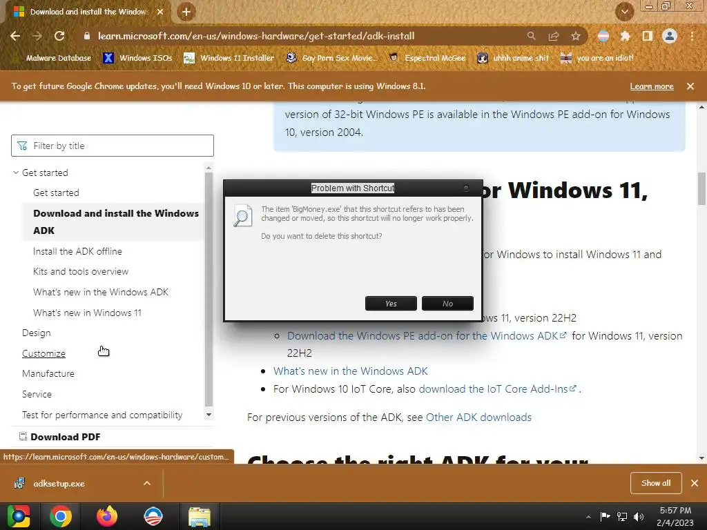
Task: Dismiss the Chrome update banner
Action: click(690, 86)
